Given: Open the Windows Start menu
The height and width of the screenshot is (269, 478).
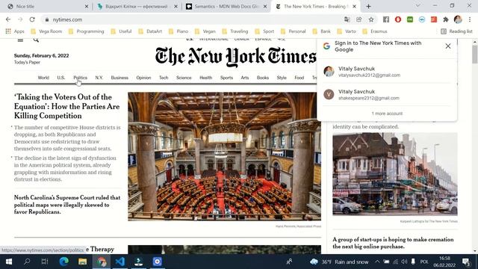Looking at the screenshot, I should click(9, 262).
